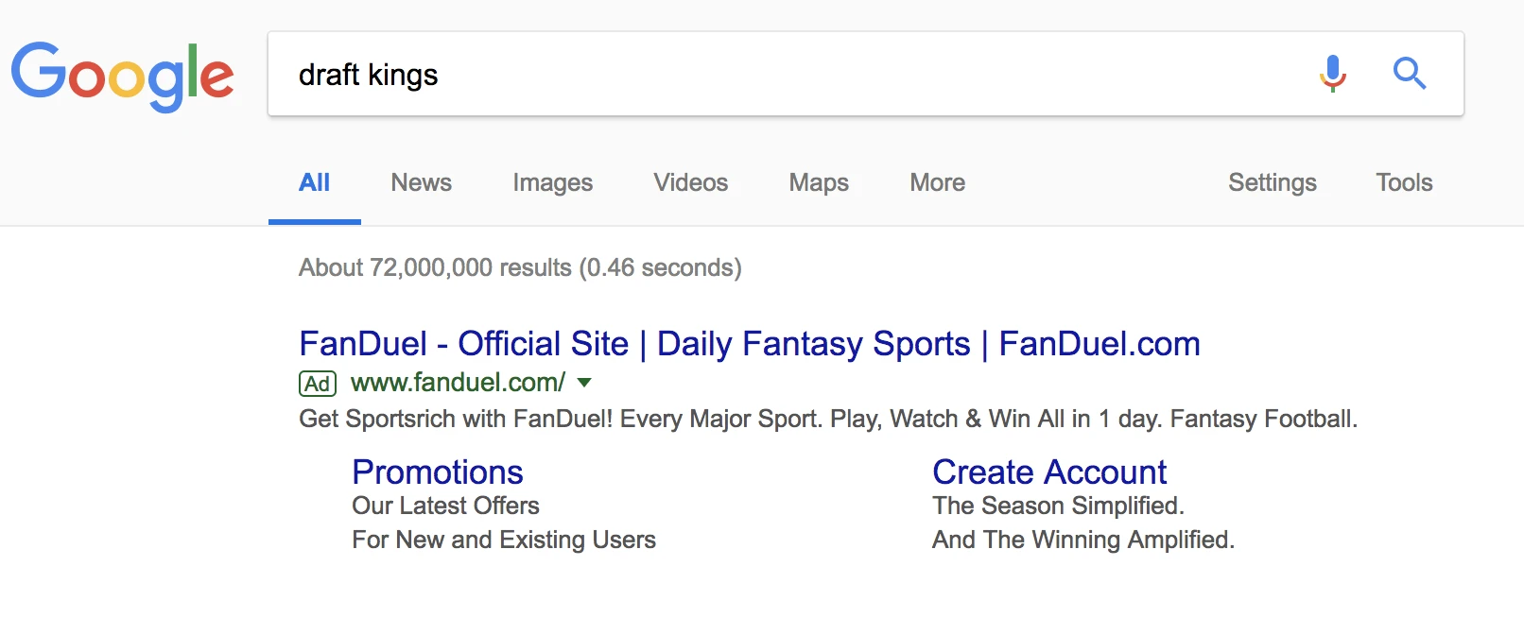
Task: Open the More search options menu
Action: 937,182
